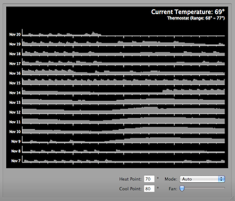Screen dimensions: 235x201
Task: Select the Nov 9 graph row
Action: point(123,140)
